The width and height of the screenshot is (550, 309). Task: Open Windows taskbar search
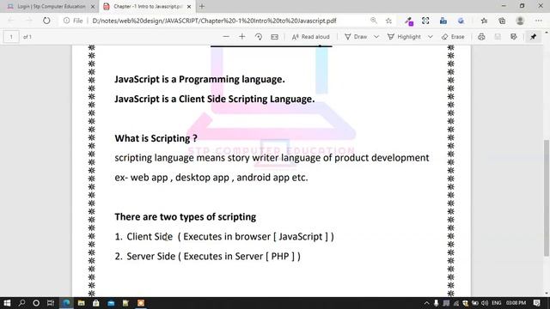coord(21,303)
